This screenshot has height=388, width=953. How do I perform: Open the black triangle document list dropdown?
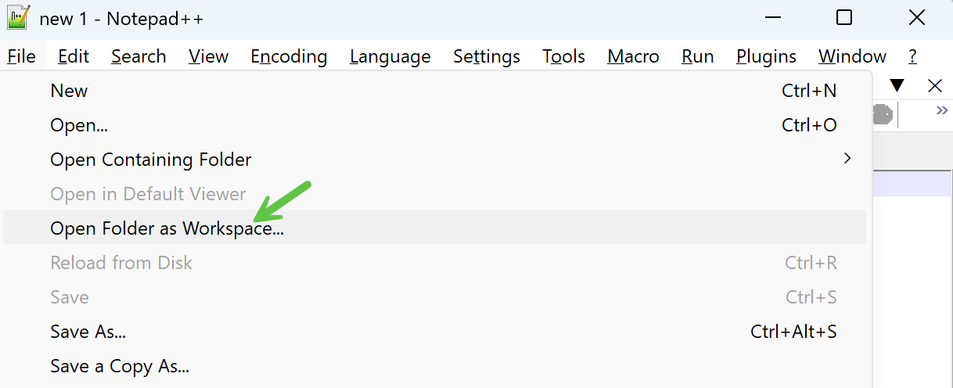897,85
